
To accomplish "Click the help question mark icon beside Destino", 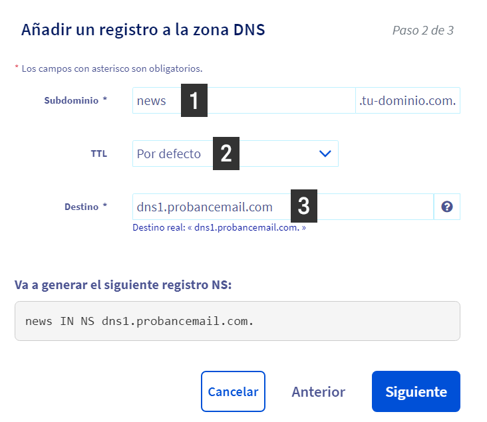I will (x=446, y=207).
